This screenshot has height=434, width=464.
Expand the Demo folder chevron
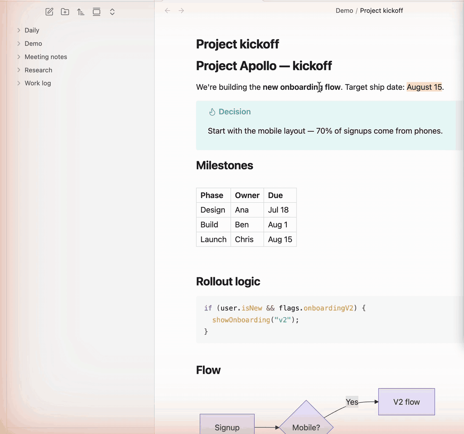[x=19, y=43]
